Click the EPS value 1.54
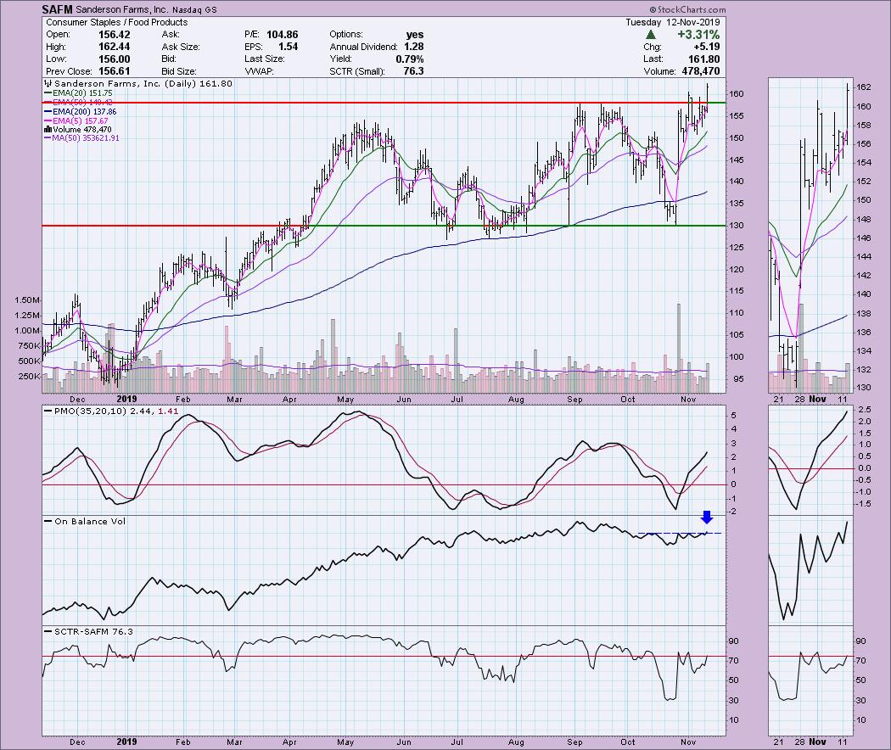Screen dimensions: 891x750 (x=289, y=47)
